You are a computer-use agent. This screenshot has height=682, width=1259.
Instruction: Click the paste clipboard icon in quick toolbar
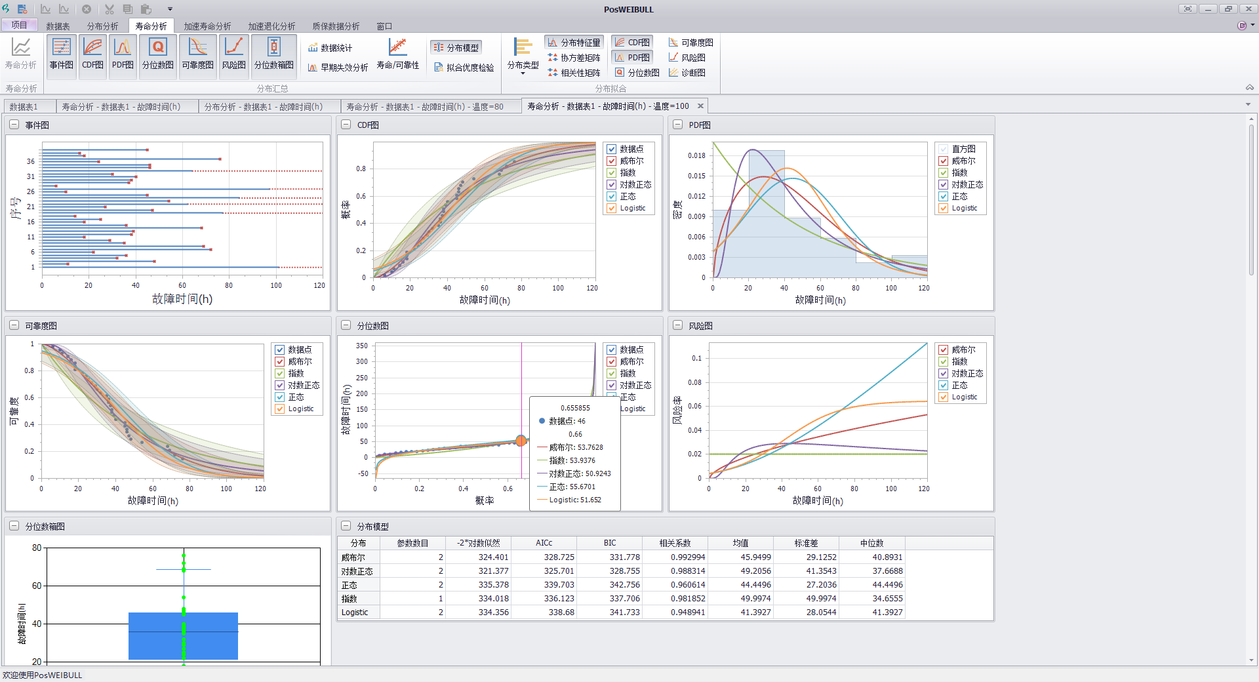coord(146,9)
